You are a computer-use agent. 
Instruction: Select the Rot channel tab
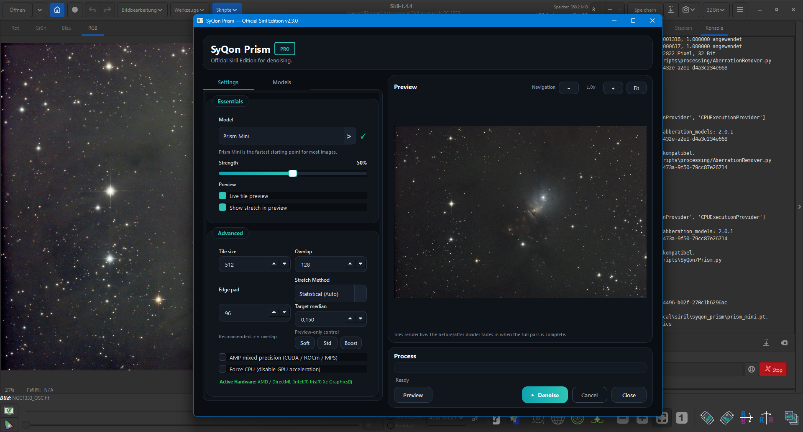click(x=15, y=28)
